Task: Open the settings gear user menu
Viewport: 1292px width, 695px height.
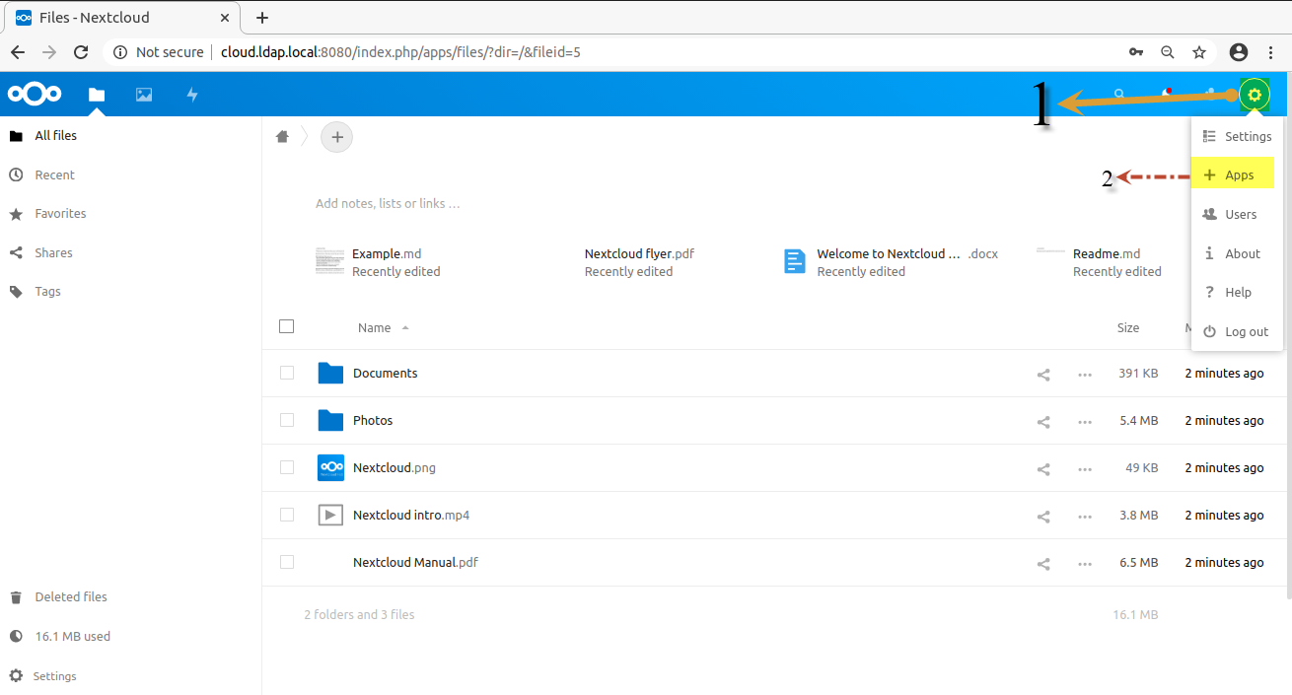Action: [1255, 95]
